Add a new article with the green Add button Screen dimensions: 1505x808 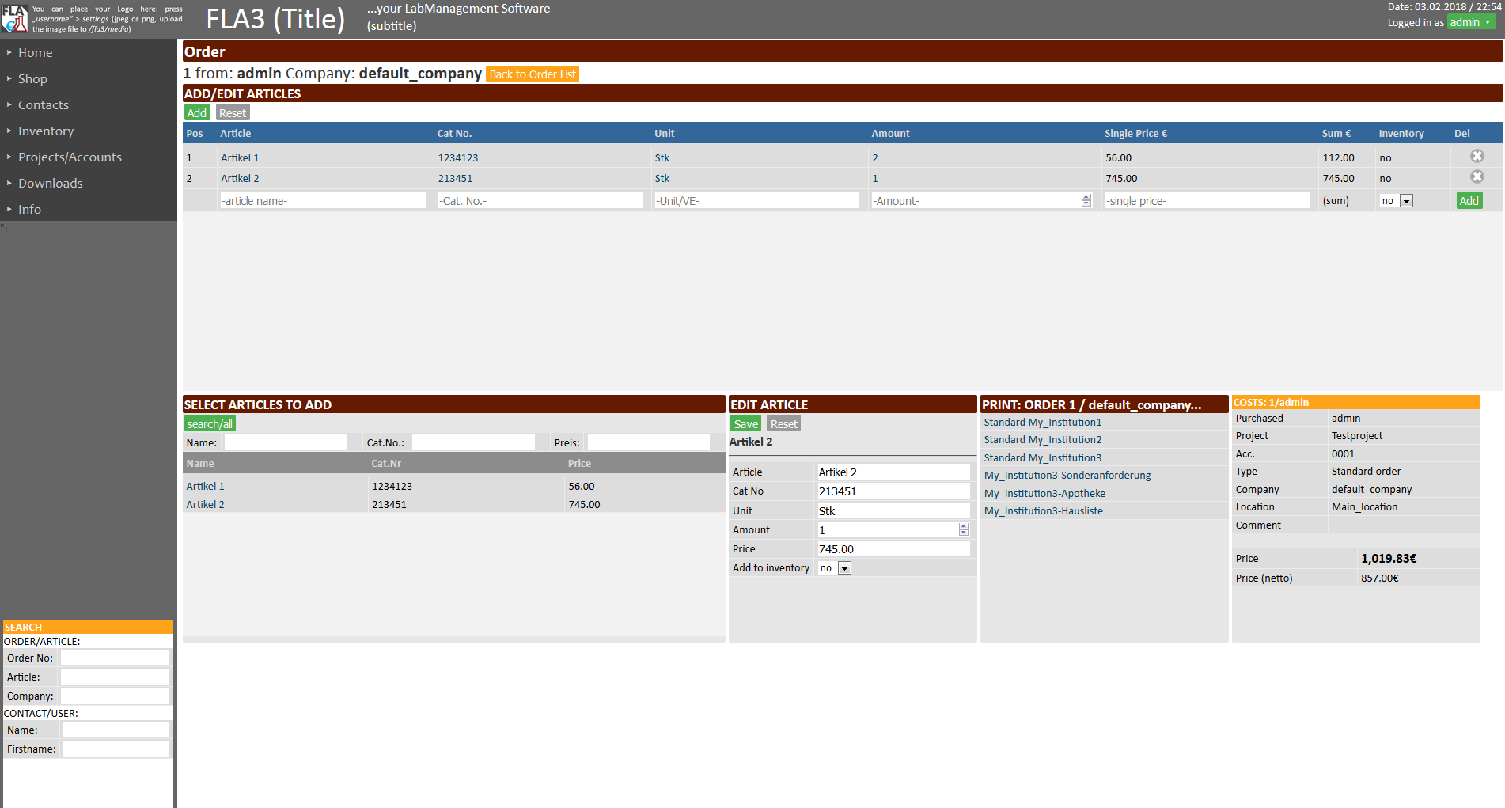click(1469, 200)
